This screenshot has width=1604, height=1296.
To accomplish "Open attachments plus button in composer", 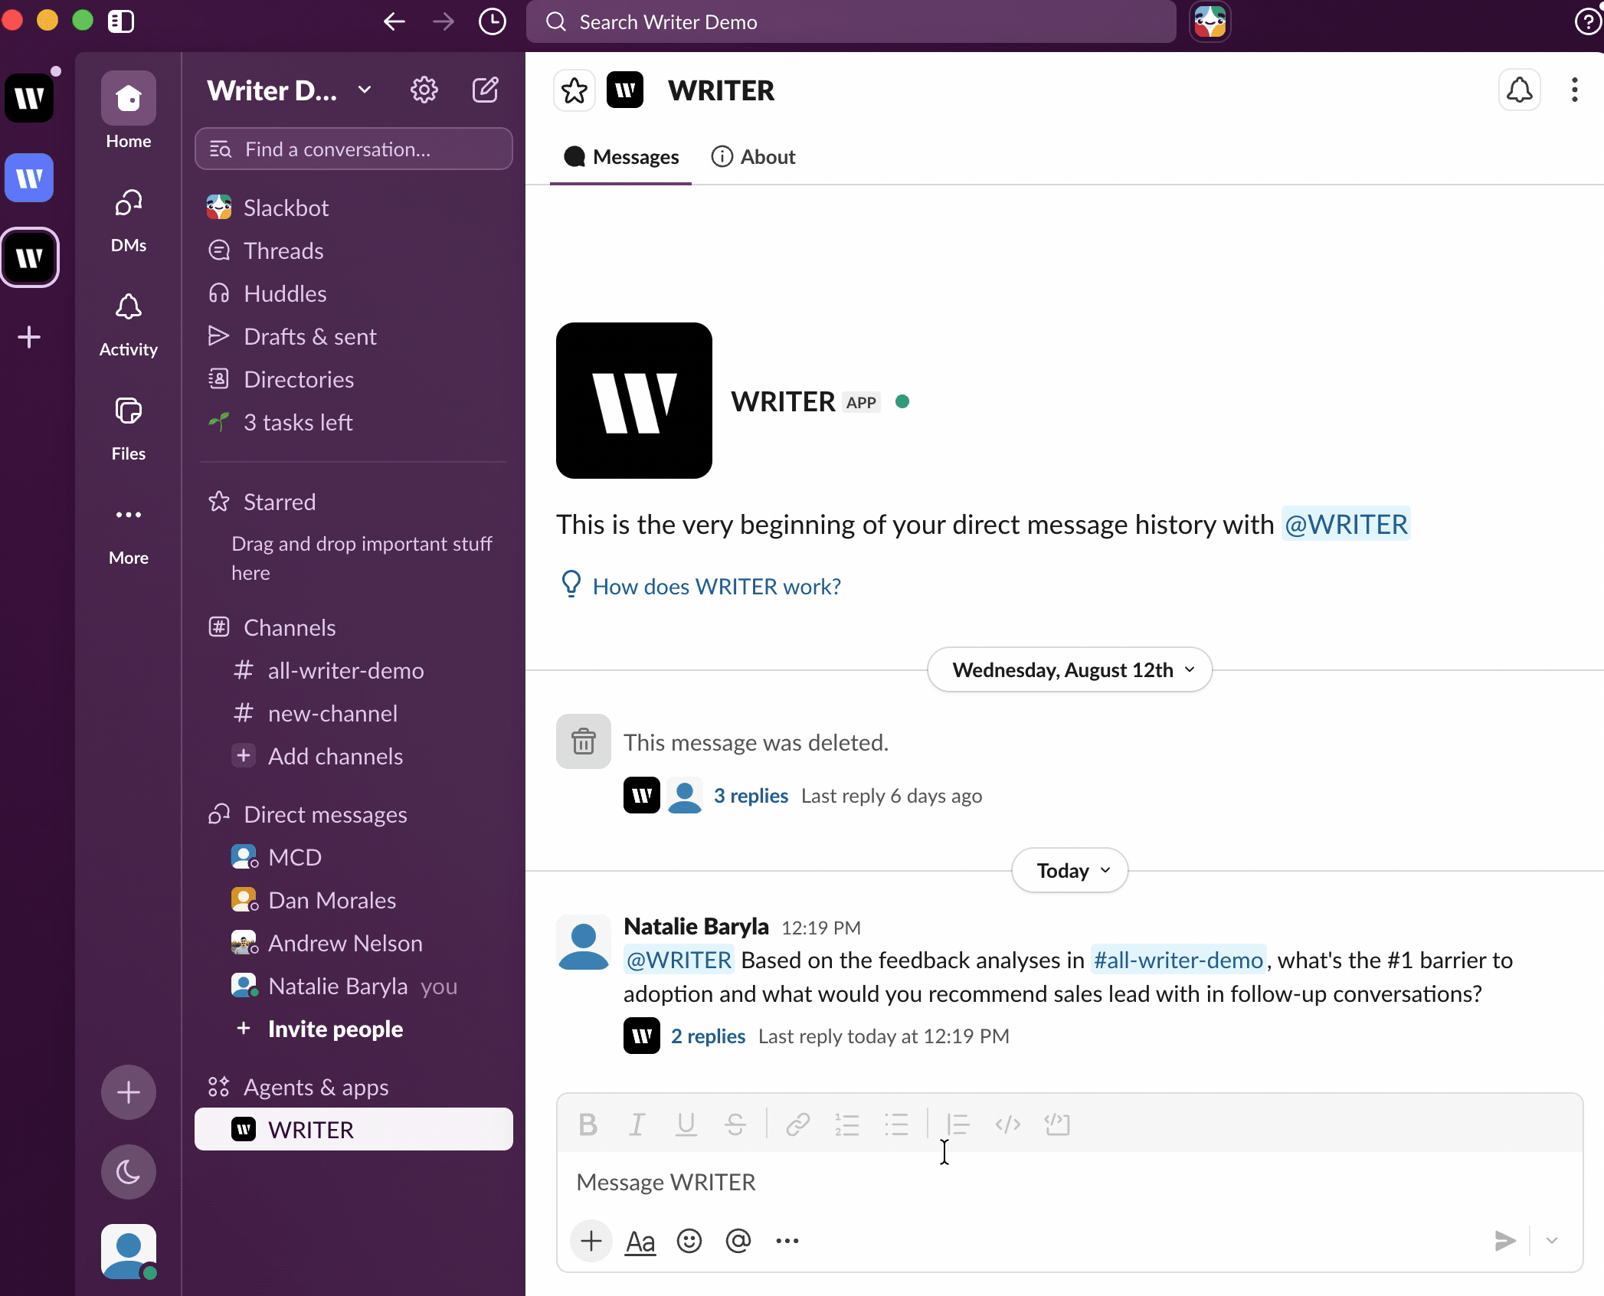I will click(591, 1241).
